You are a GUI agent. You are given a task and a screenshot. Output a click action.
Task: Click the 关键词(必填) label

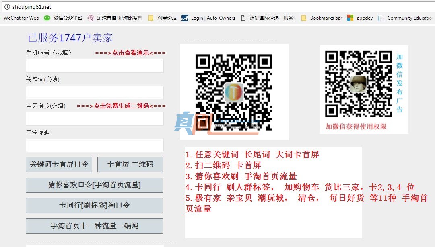[x=43, y=79]
